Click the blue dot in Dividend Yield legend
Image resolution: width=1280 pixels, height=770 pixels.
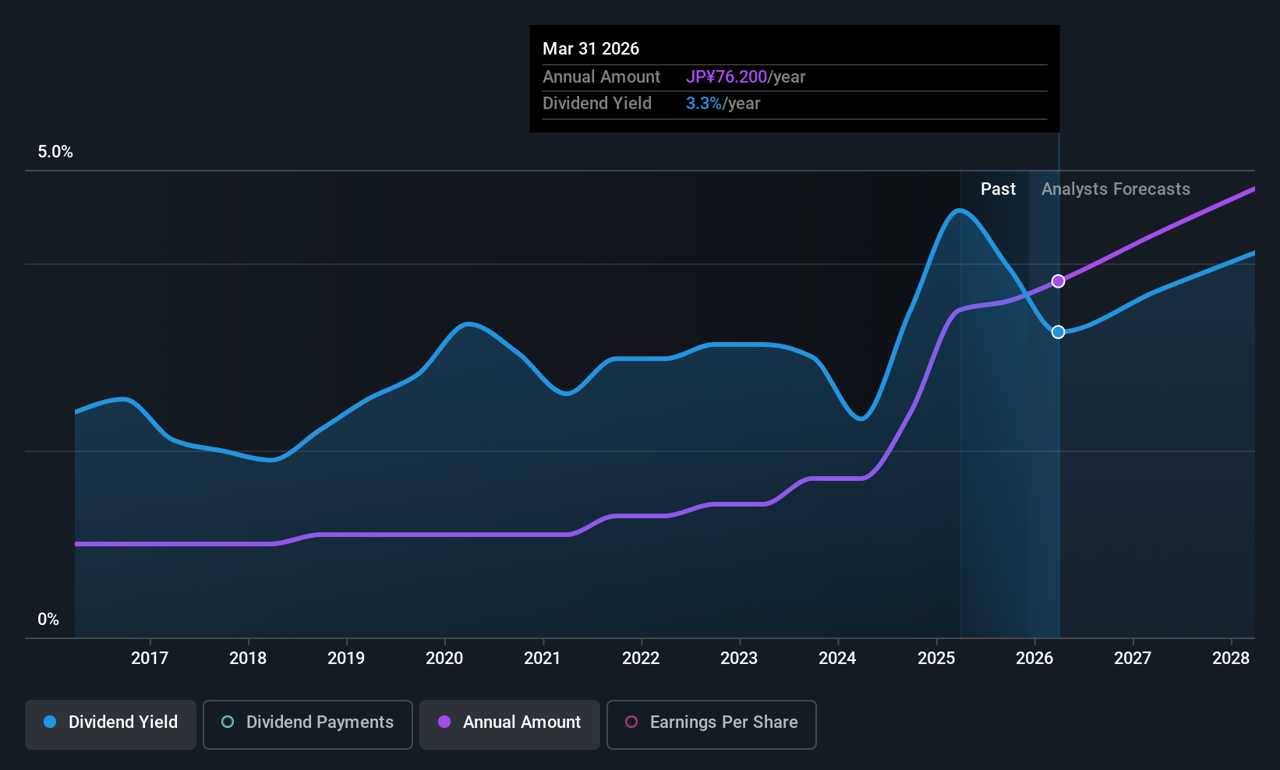[x=50, y=722]
